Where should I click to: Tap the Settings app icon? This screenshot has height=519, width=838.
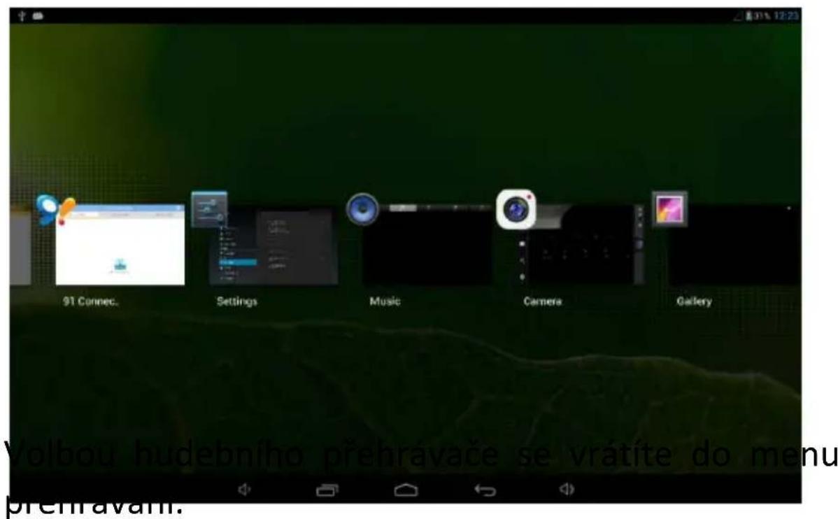pyautogui.click(x=209, y=210)
